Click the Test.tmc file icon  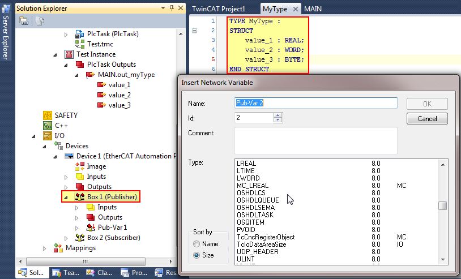(79, 44)
